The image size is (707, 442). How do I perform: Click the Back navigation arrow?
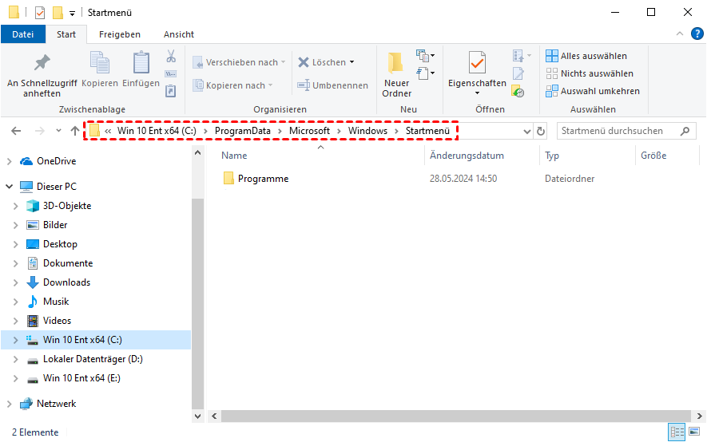pos(16,131)
